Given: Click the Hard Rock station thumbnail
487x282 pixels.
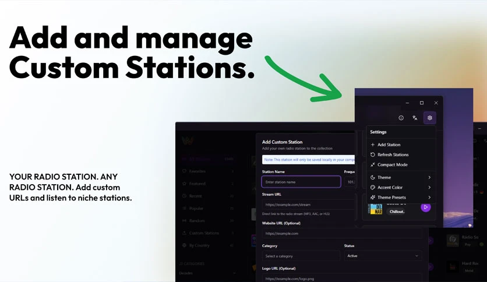Looking at the screenshot, I should [x=453, y=266].
